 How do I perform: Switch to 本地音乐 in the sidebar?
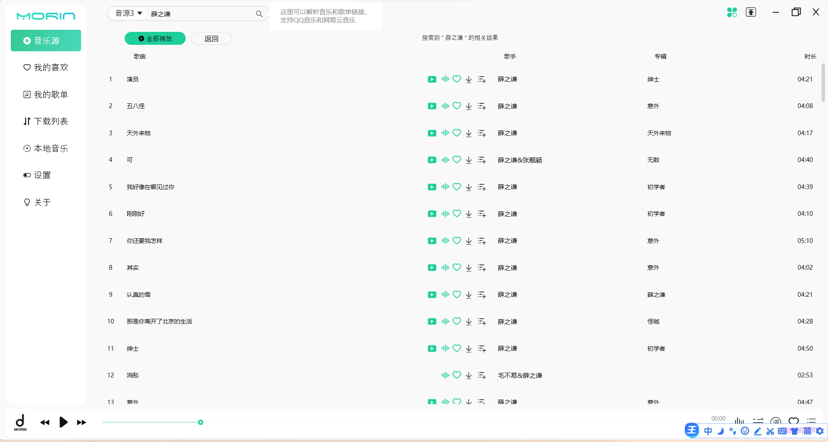coord(46,148)
